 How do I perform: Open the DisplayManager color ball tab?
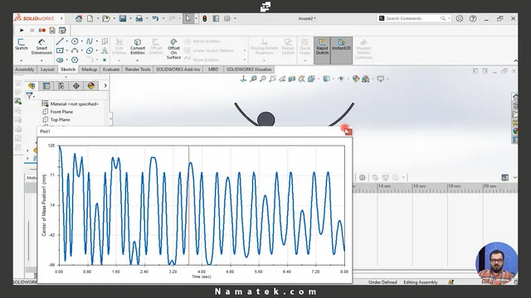pyautogui.click(x=90, y=86)
